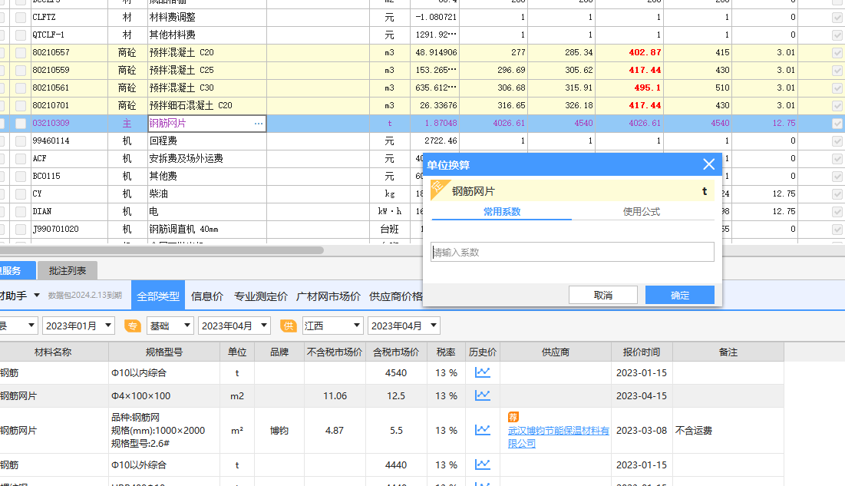Open history price chart for 博钧 钢筋网片 row
The width and height of the screenshot is (845, 486).
coord(482,430)
